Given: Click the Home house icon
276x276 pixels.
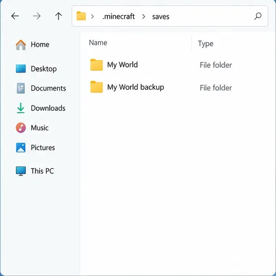Looking at the screenshot, I should [x=21, y=45].
